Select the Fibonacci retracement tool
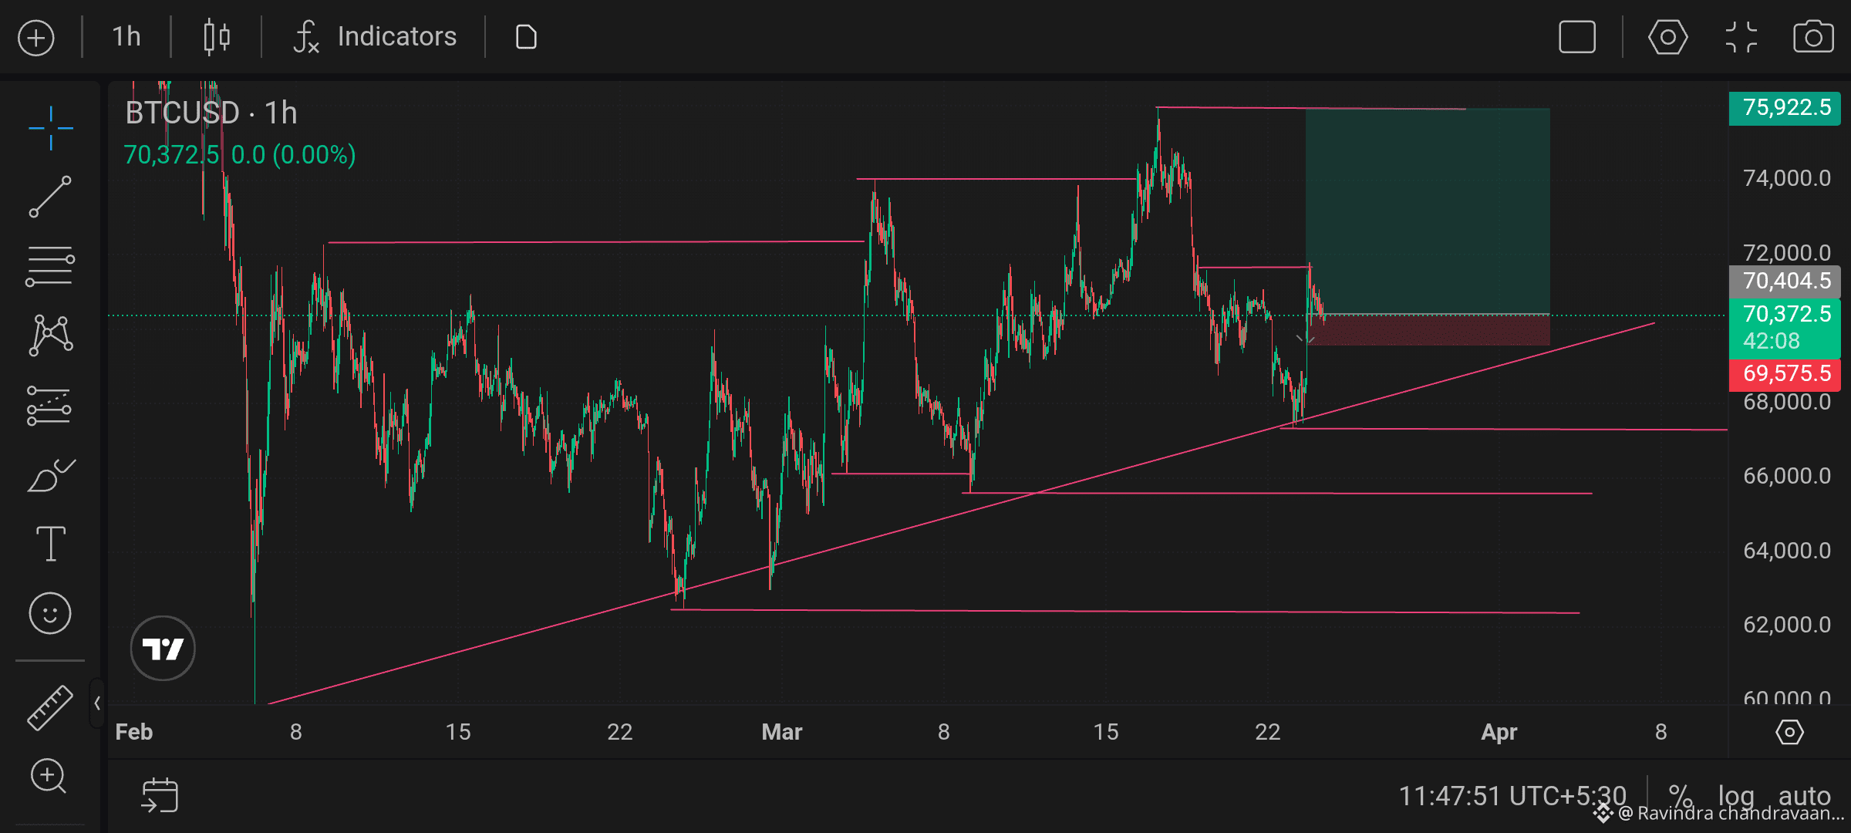Image resolution: width=1851 pixels, height=833 pixels. pyautogui.click(x=51, y=266)
